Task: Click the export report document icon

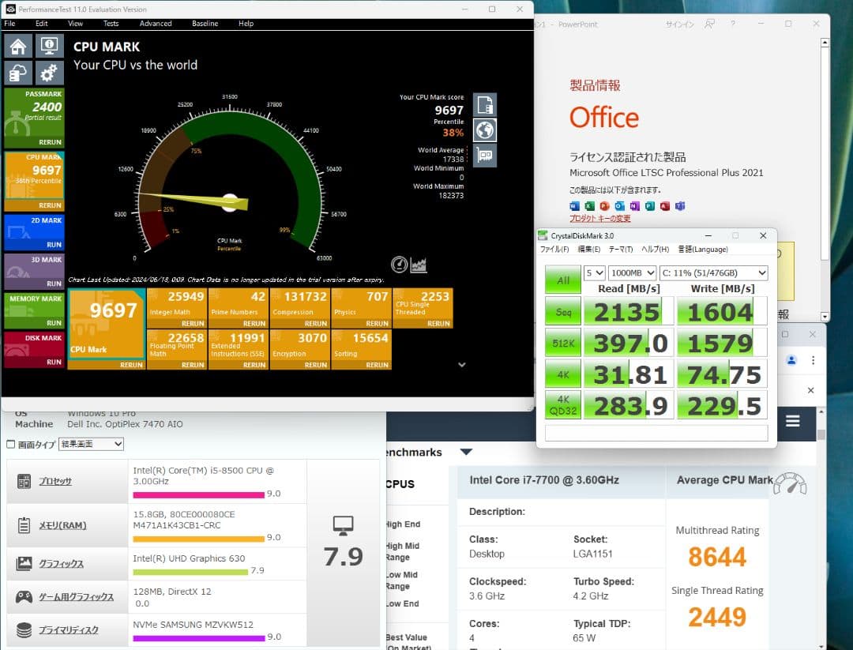Action: [484, 103]
